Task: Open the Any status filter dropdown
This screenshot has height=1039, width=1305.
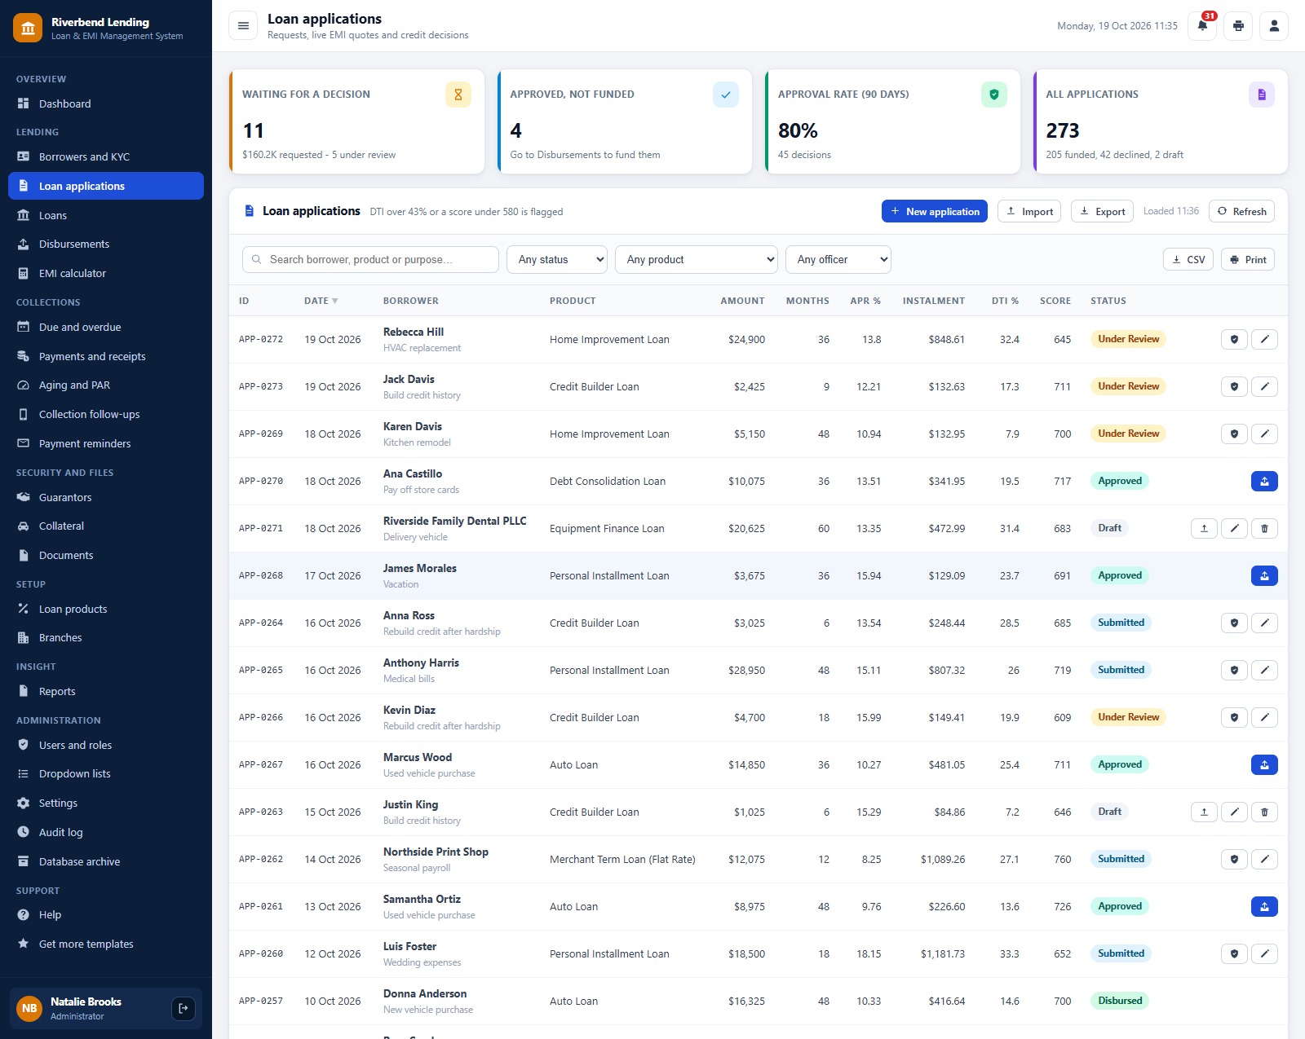Action: (557, 260)
